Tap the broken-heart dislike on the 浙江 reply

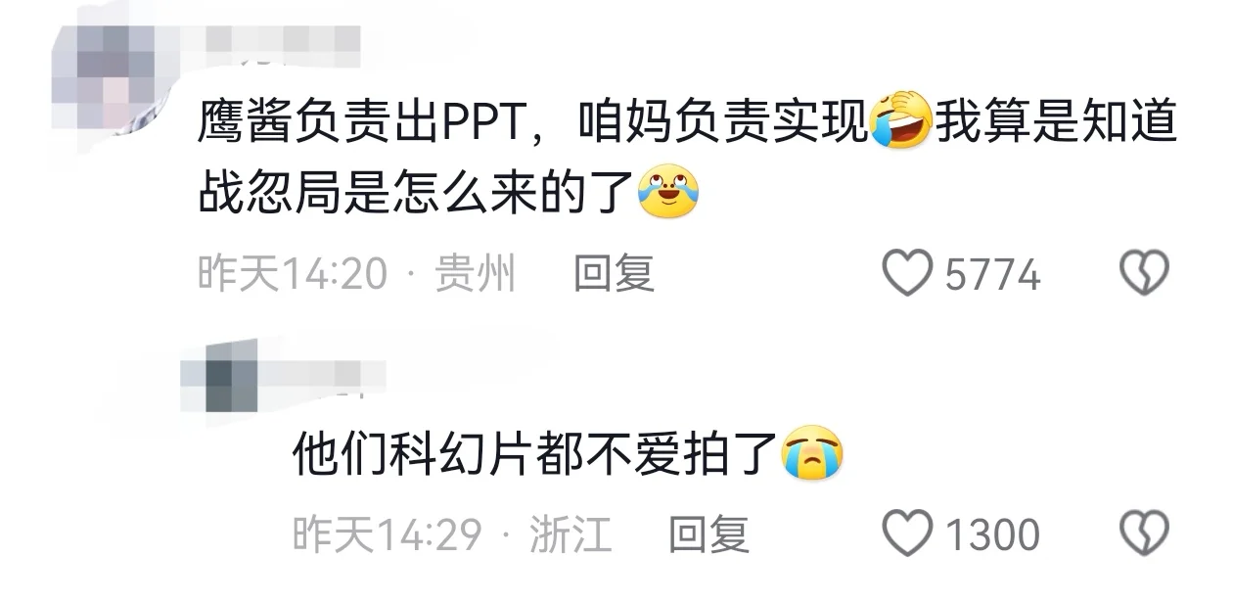1144,534
